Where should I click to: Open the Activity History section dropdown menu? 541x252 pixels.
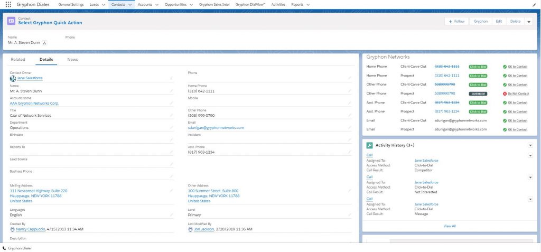click(x=530, y=145)
